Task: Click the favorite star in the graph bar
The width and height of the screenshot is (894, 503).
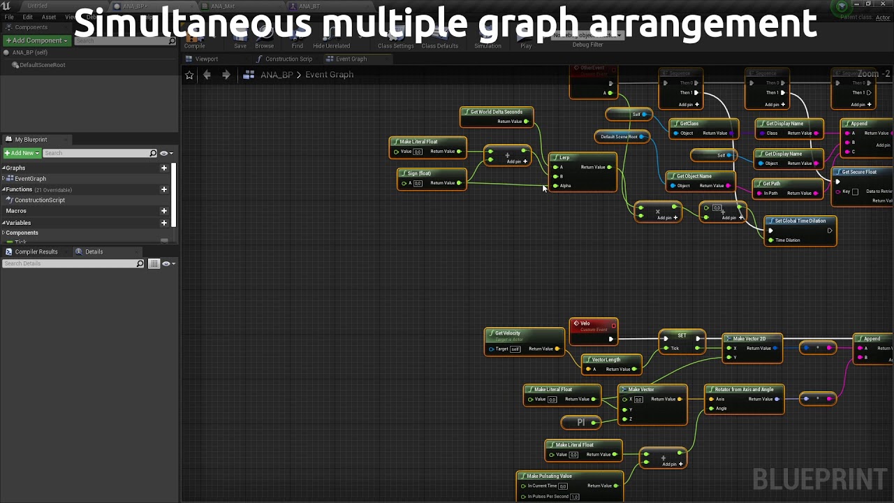Action: (189, 75)
